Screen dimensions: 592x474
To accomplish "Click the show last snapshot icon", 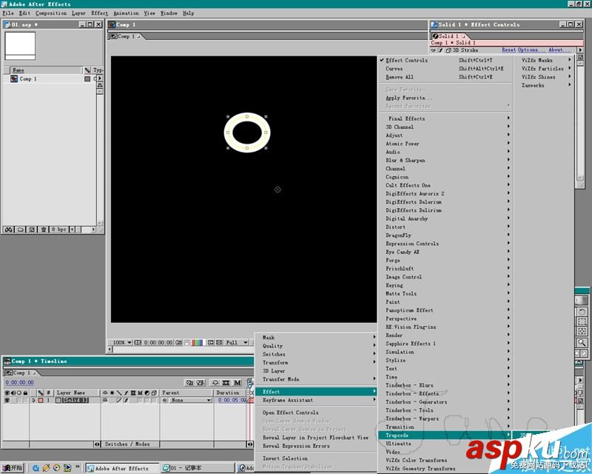I will point(186,342).
